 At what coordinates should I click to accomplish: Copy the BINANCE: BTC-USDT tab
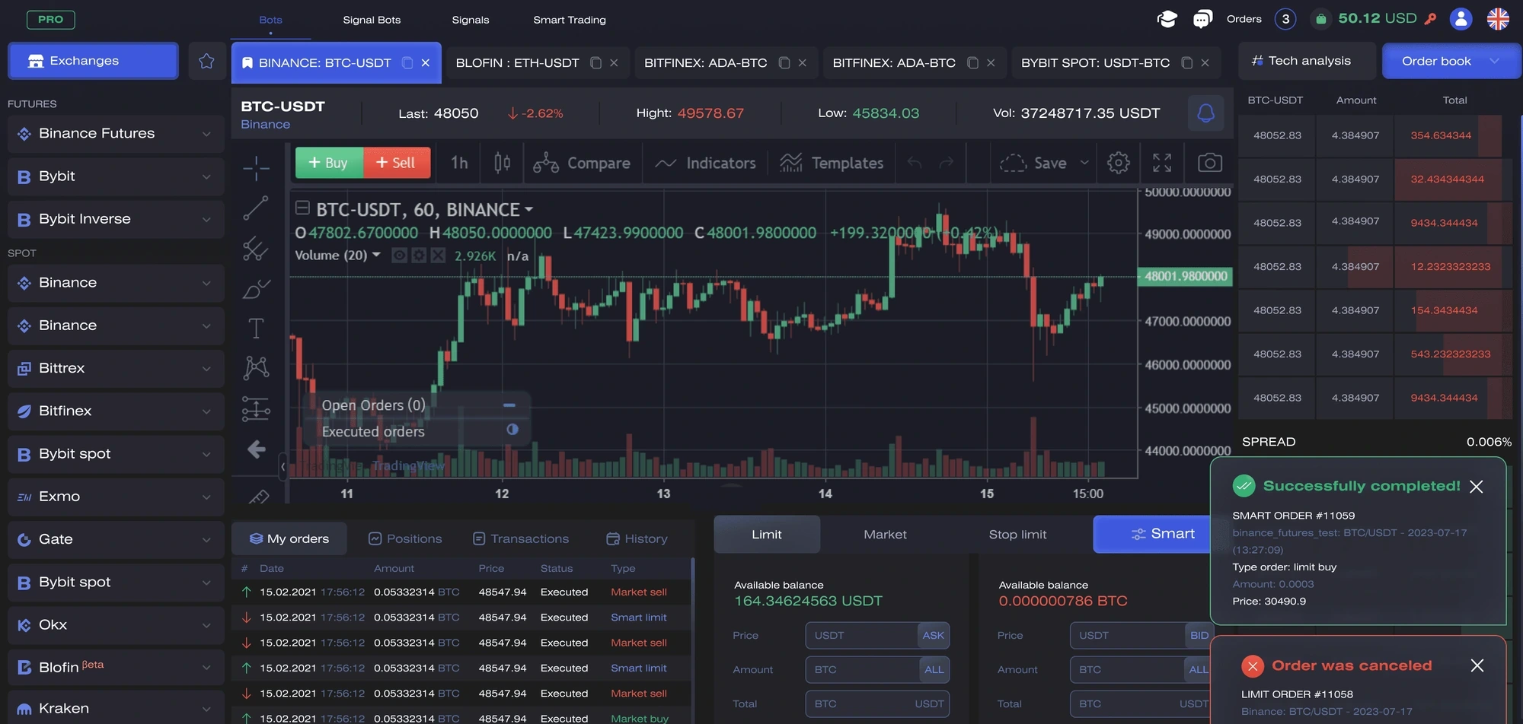pyautogui.click(x=407, y=63)
